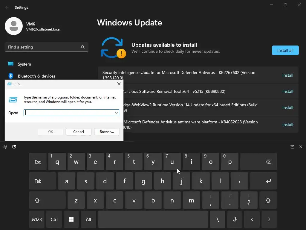Tap the backslash key
This screenshot has height=230, width=306.
[x=218, y=219]
